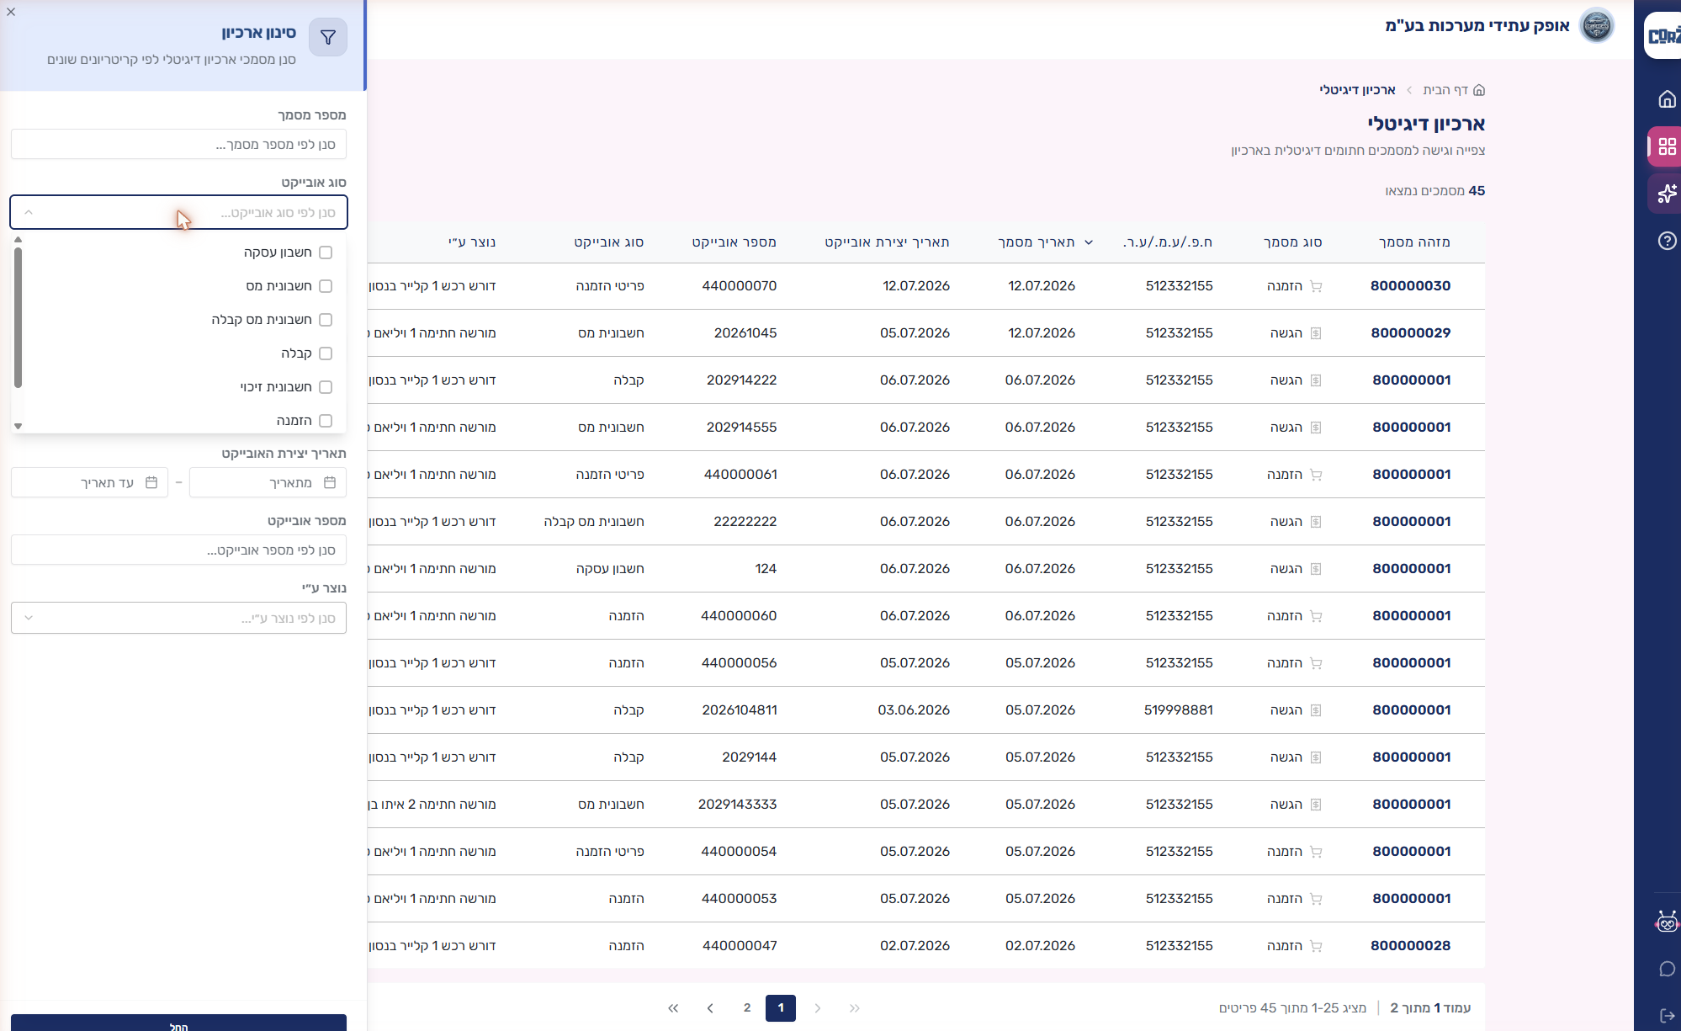Click the מזהה מסמך column header
The width and height of the screenshot is (1681, 1031).
[1414, 242]
